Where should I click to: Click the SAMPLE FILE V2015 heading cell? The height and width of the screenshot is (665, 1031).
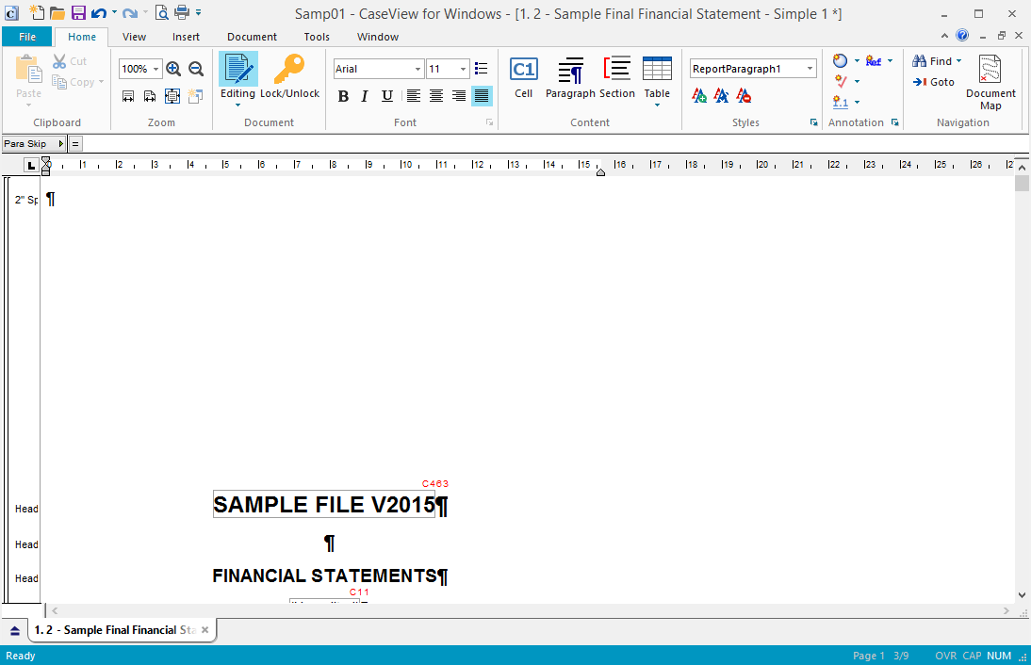point(323,505)
